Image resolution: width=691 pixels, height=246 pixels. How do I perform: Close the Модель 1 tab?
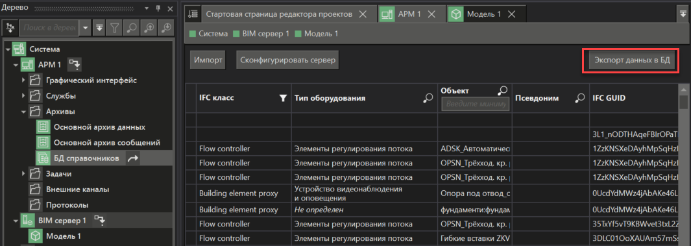pyautogui.click(x=511, y=14)
